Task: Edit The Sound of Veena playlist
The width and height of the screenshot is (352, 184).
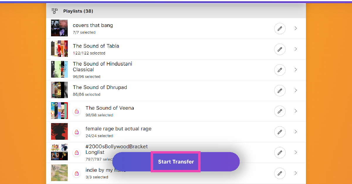Action: pos(280,111)
